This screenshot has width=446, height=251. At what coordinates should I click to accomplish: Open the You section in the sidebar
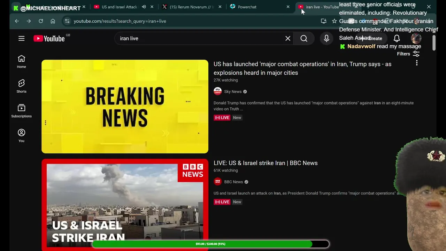point(22,136)
